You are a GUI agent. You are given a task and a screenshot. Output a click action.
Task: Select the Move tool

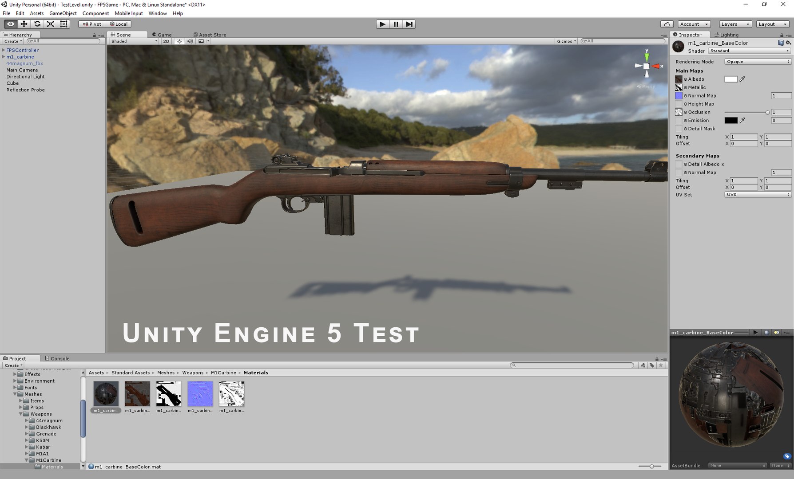click(x=24, y=24)
